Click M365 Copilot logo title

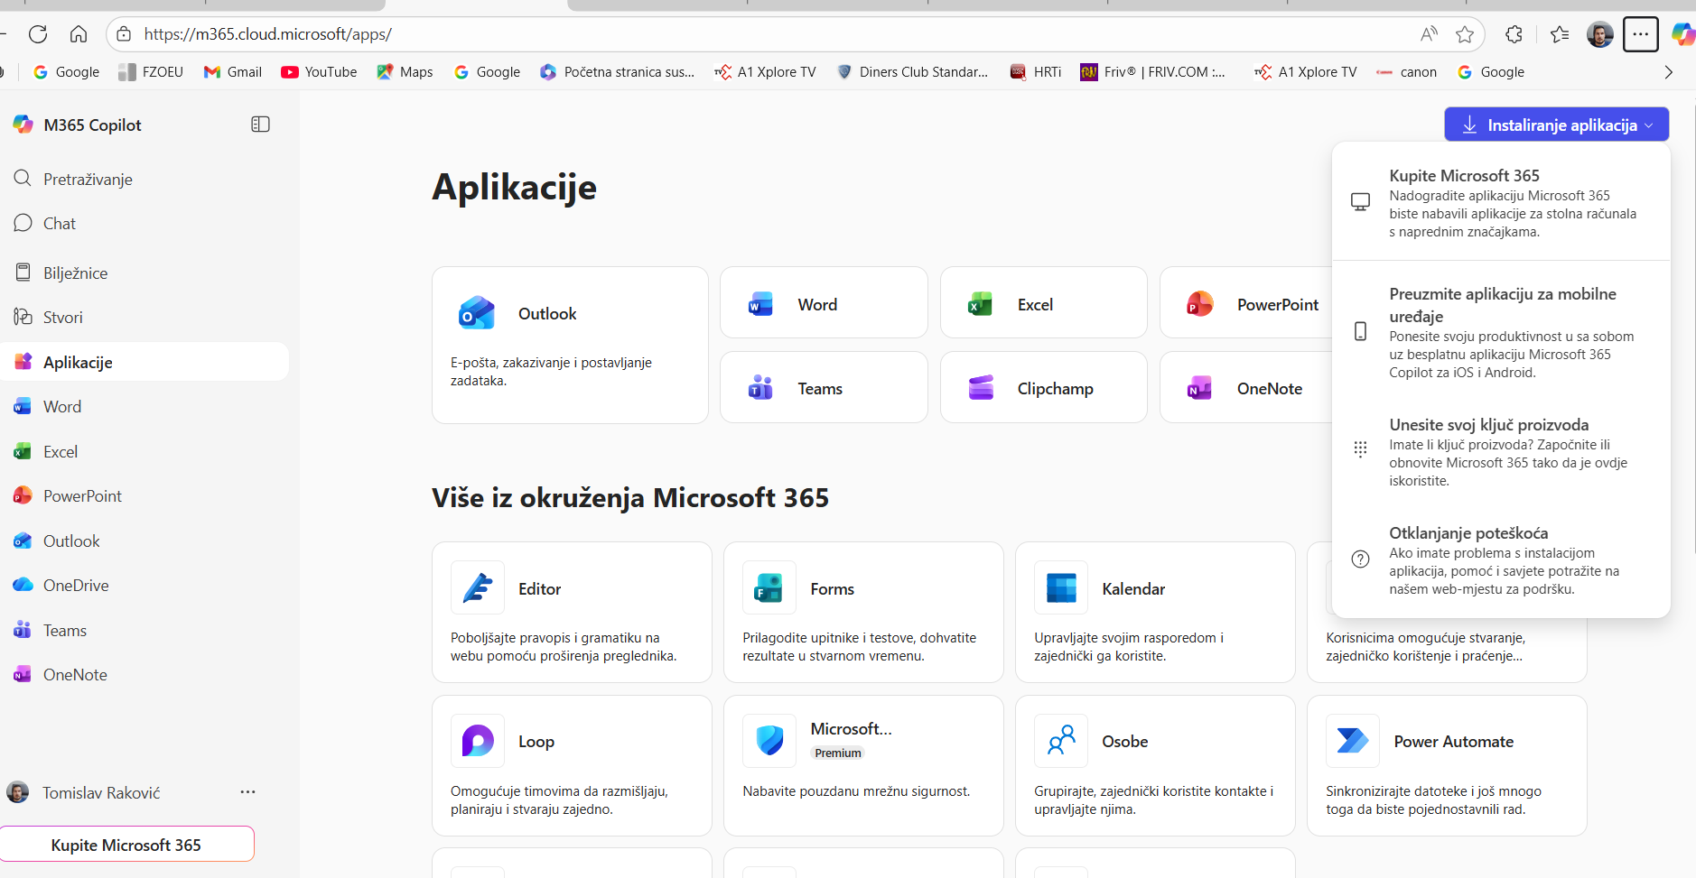coord(78,125)
